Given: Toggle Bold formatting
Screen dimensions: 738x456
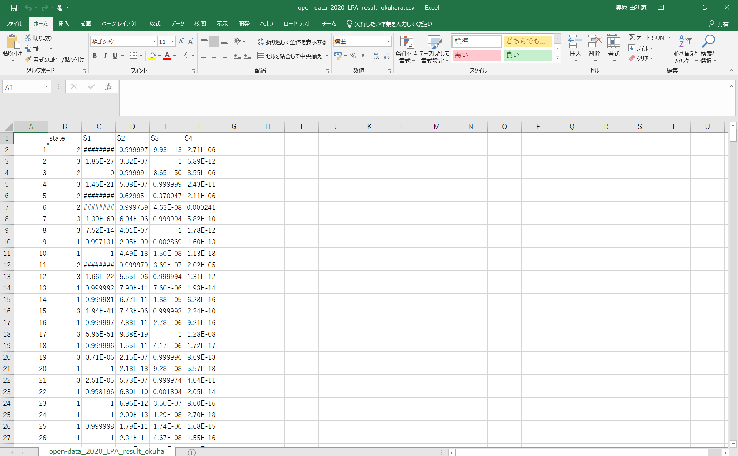Looking at the screenshot, I should [95, 56].
